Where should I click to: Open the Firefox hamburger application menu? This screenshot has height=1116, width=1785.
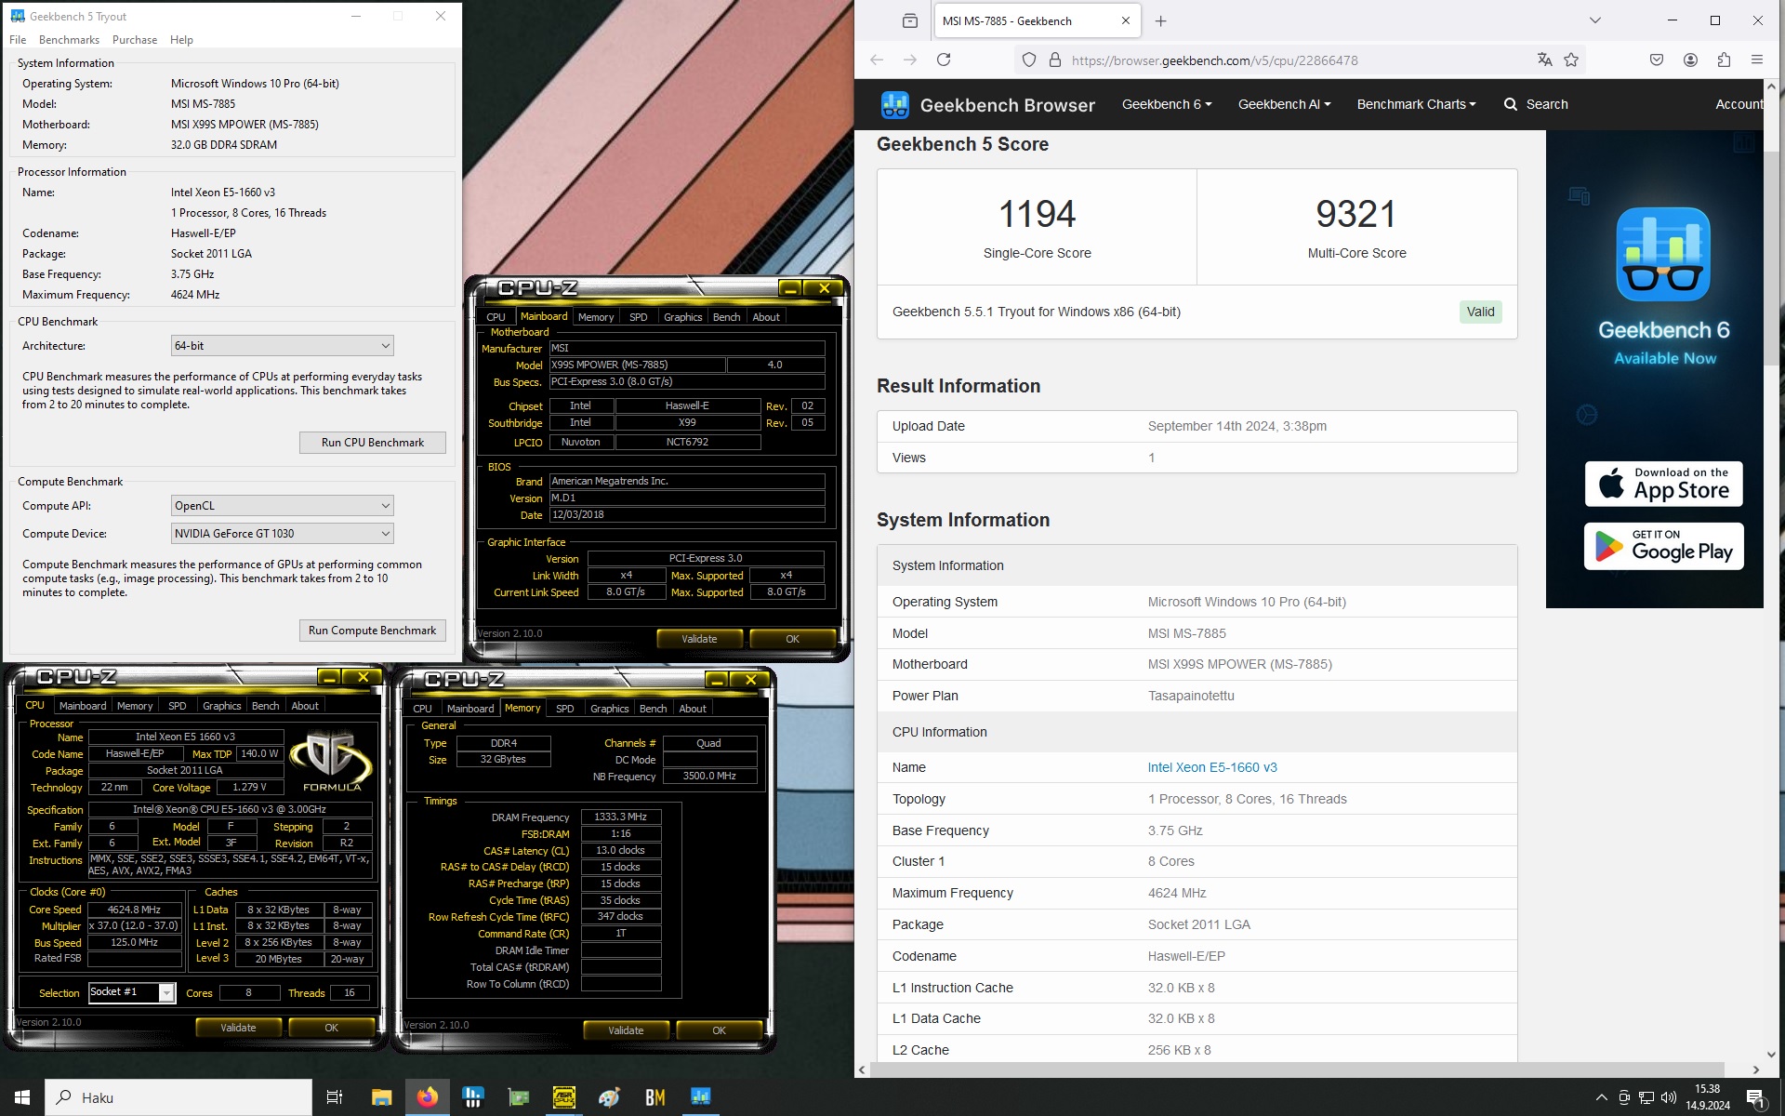(1757, 60)
